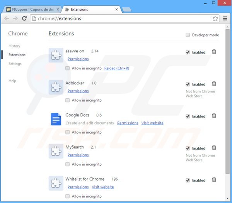This screenshot has height=203, width=232.
Task: Uncheck Enabled for Whitelist for Chrome
Action: point(188,180)
